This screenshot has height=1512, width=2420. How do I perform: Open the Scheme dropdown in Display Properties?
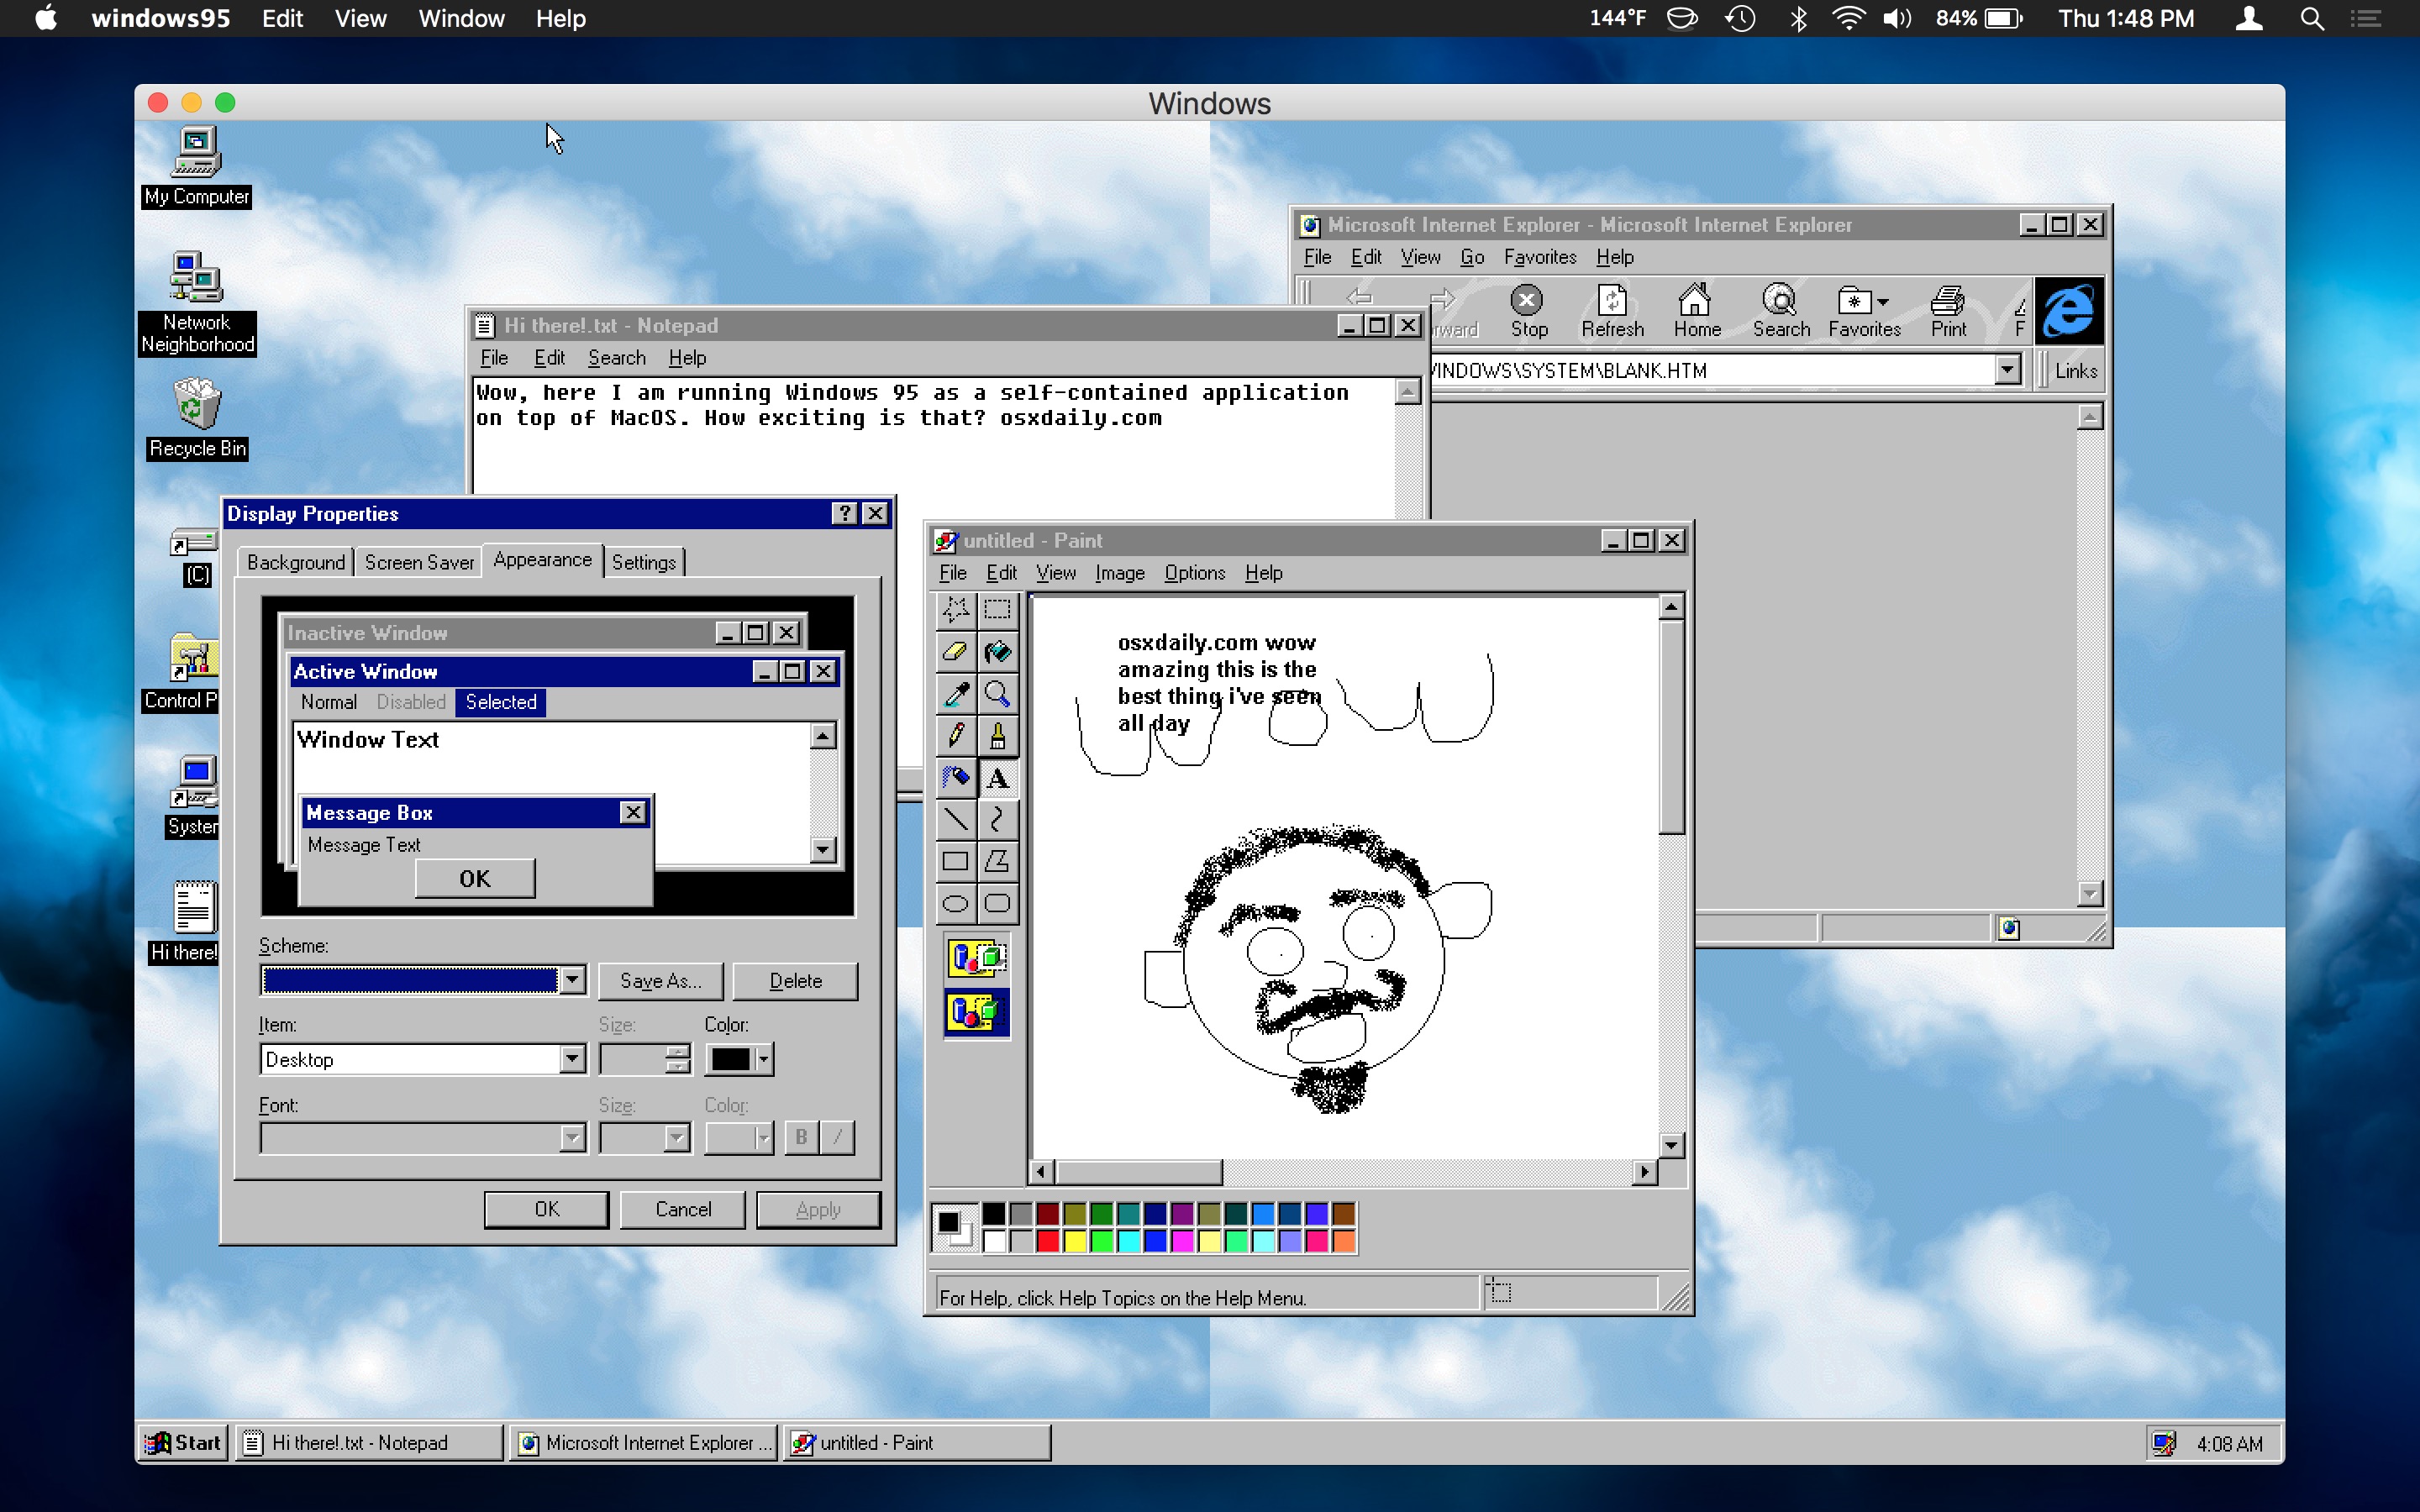point(571,980)
